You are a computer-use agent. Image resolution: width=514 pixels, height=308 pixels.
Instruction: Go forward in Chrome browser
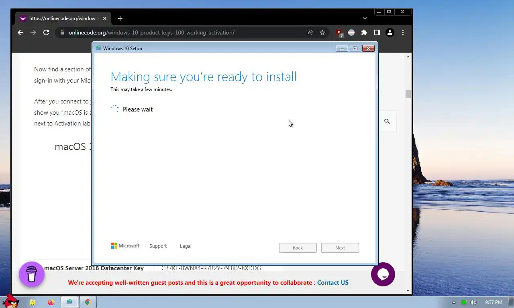point(33,32)
